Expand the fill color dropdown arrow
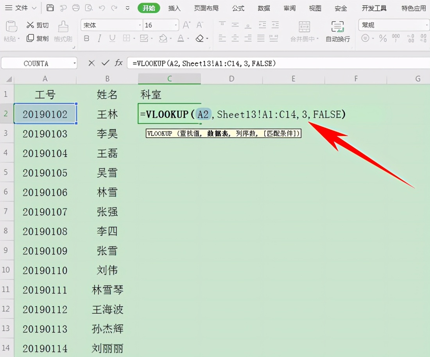This screenshot has width=430, height=357. coord(170,38)
